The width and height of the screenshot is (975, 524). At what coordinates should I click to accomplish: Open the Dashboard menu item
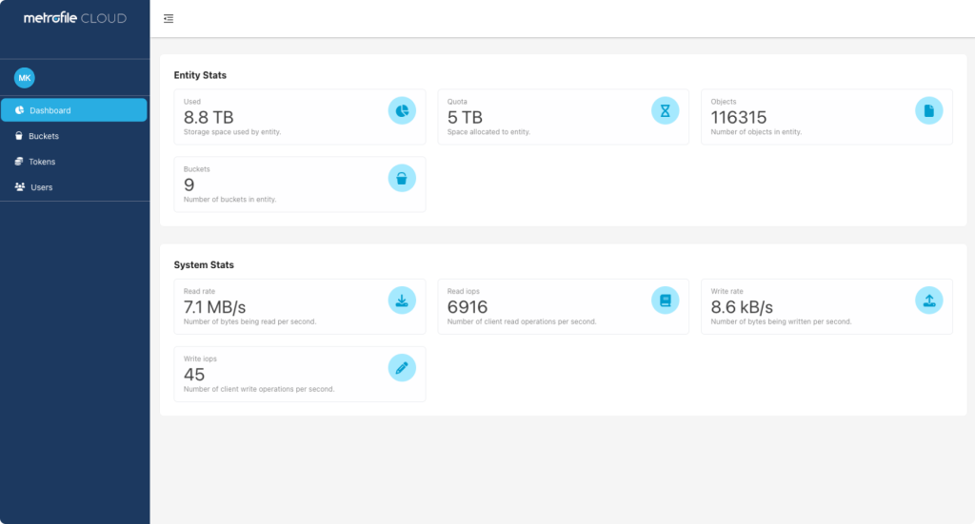74,110
